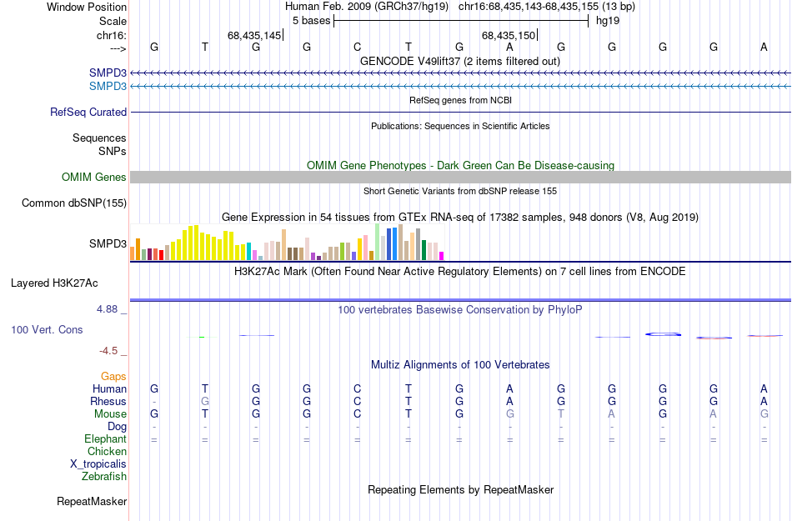Screen dimensions: 792x521
Task: Click the green mark in PhyloP track
Action: [202, 337]
